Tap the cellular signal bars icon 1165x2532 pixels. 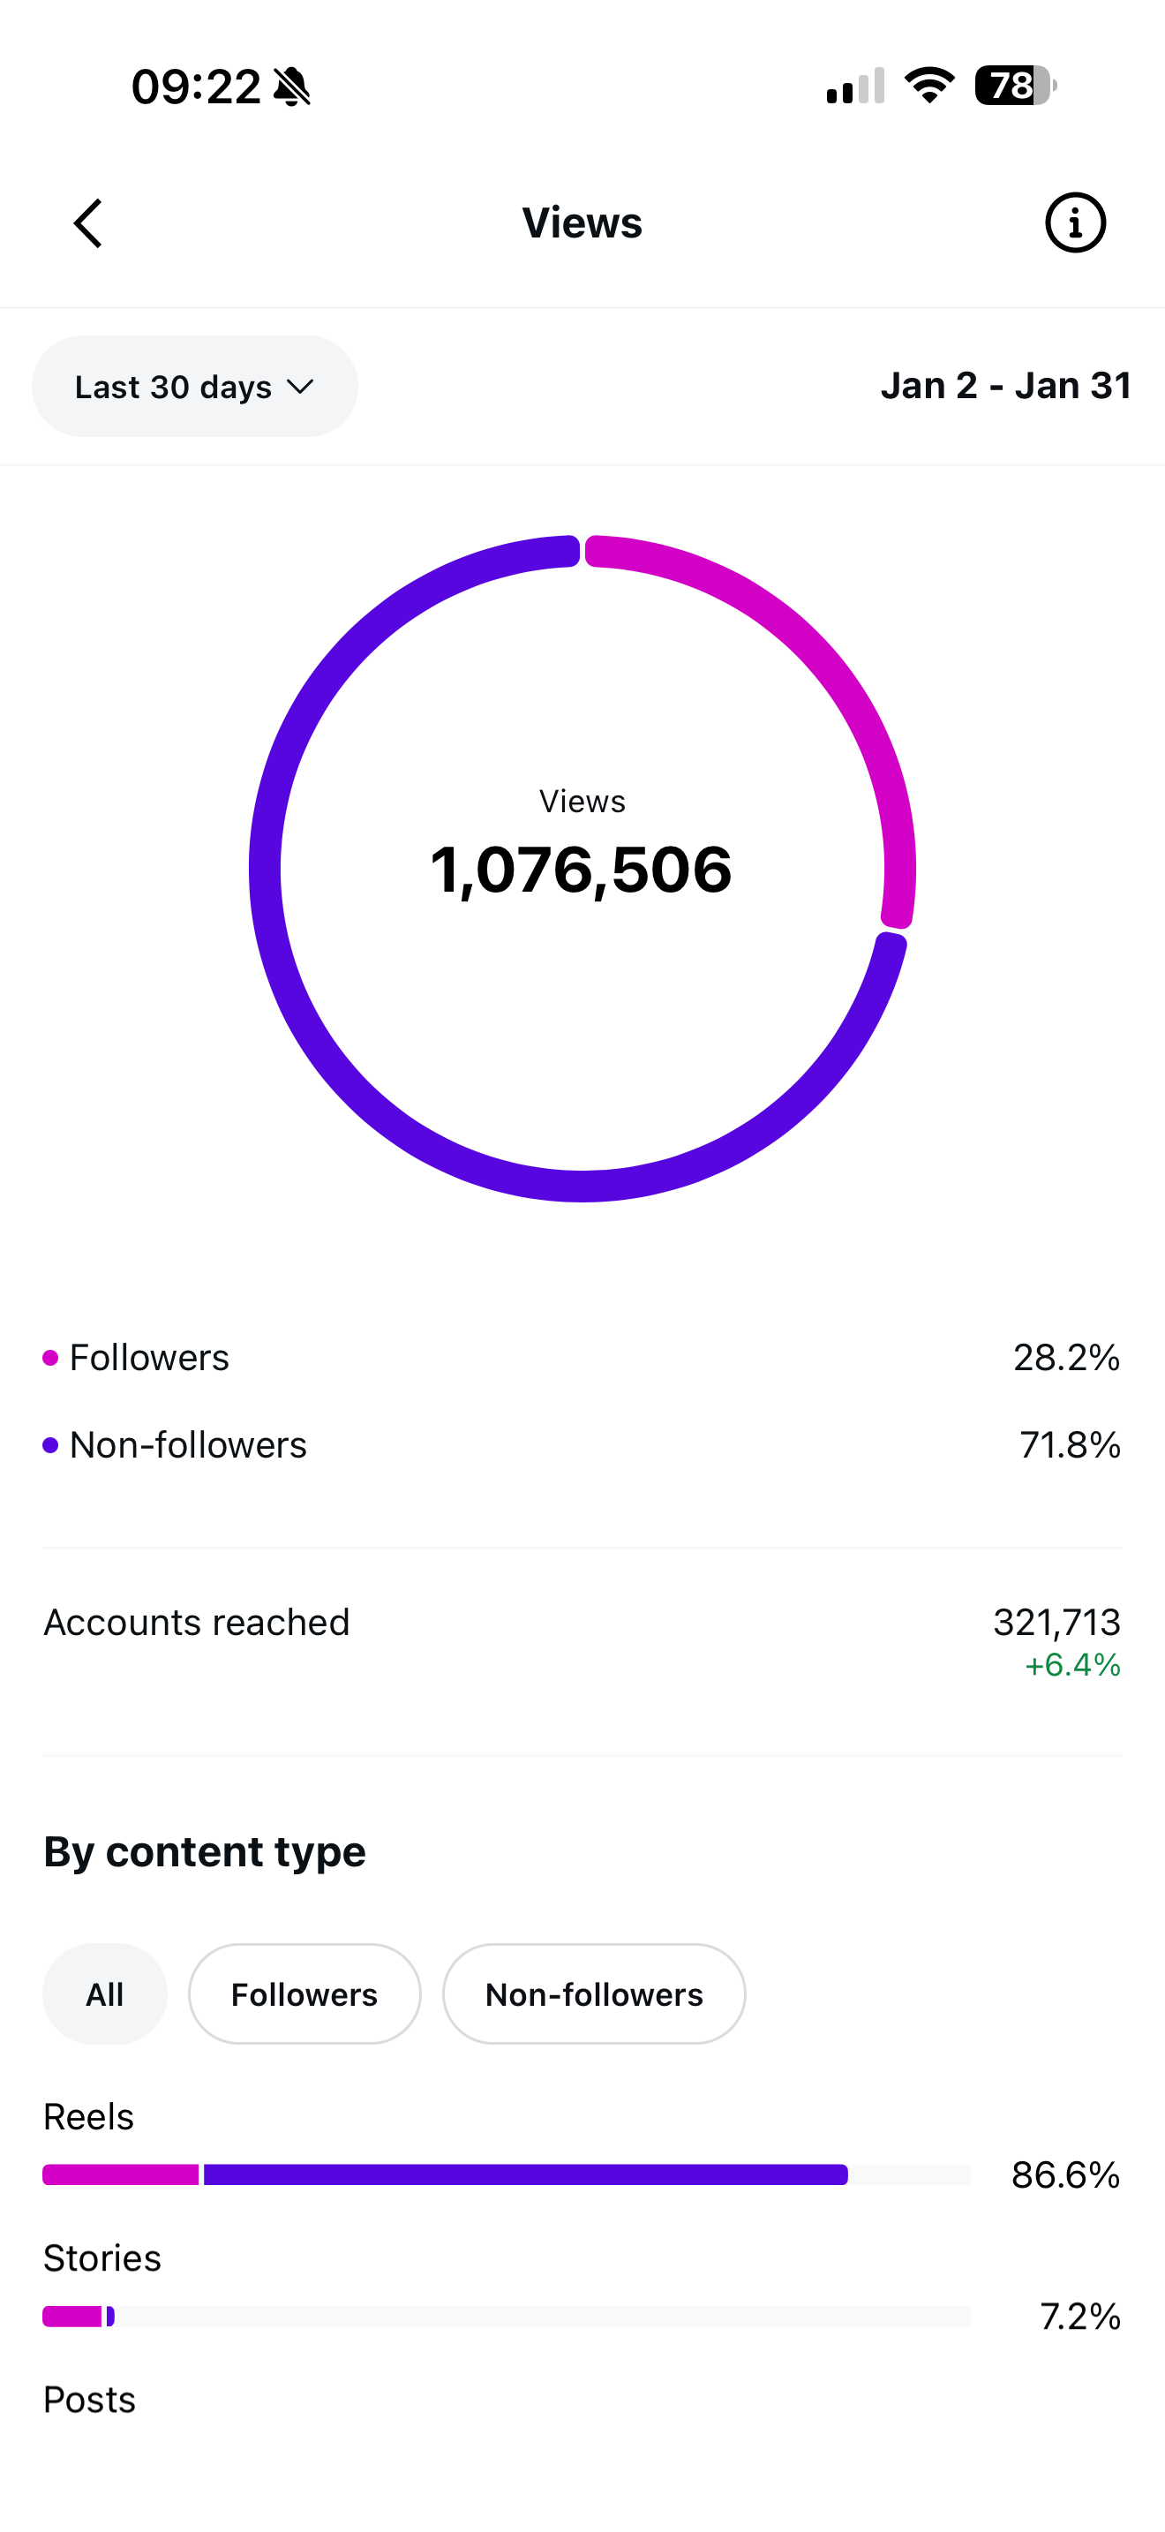[854, 87]
